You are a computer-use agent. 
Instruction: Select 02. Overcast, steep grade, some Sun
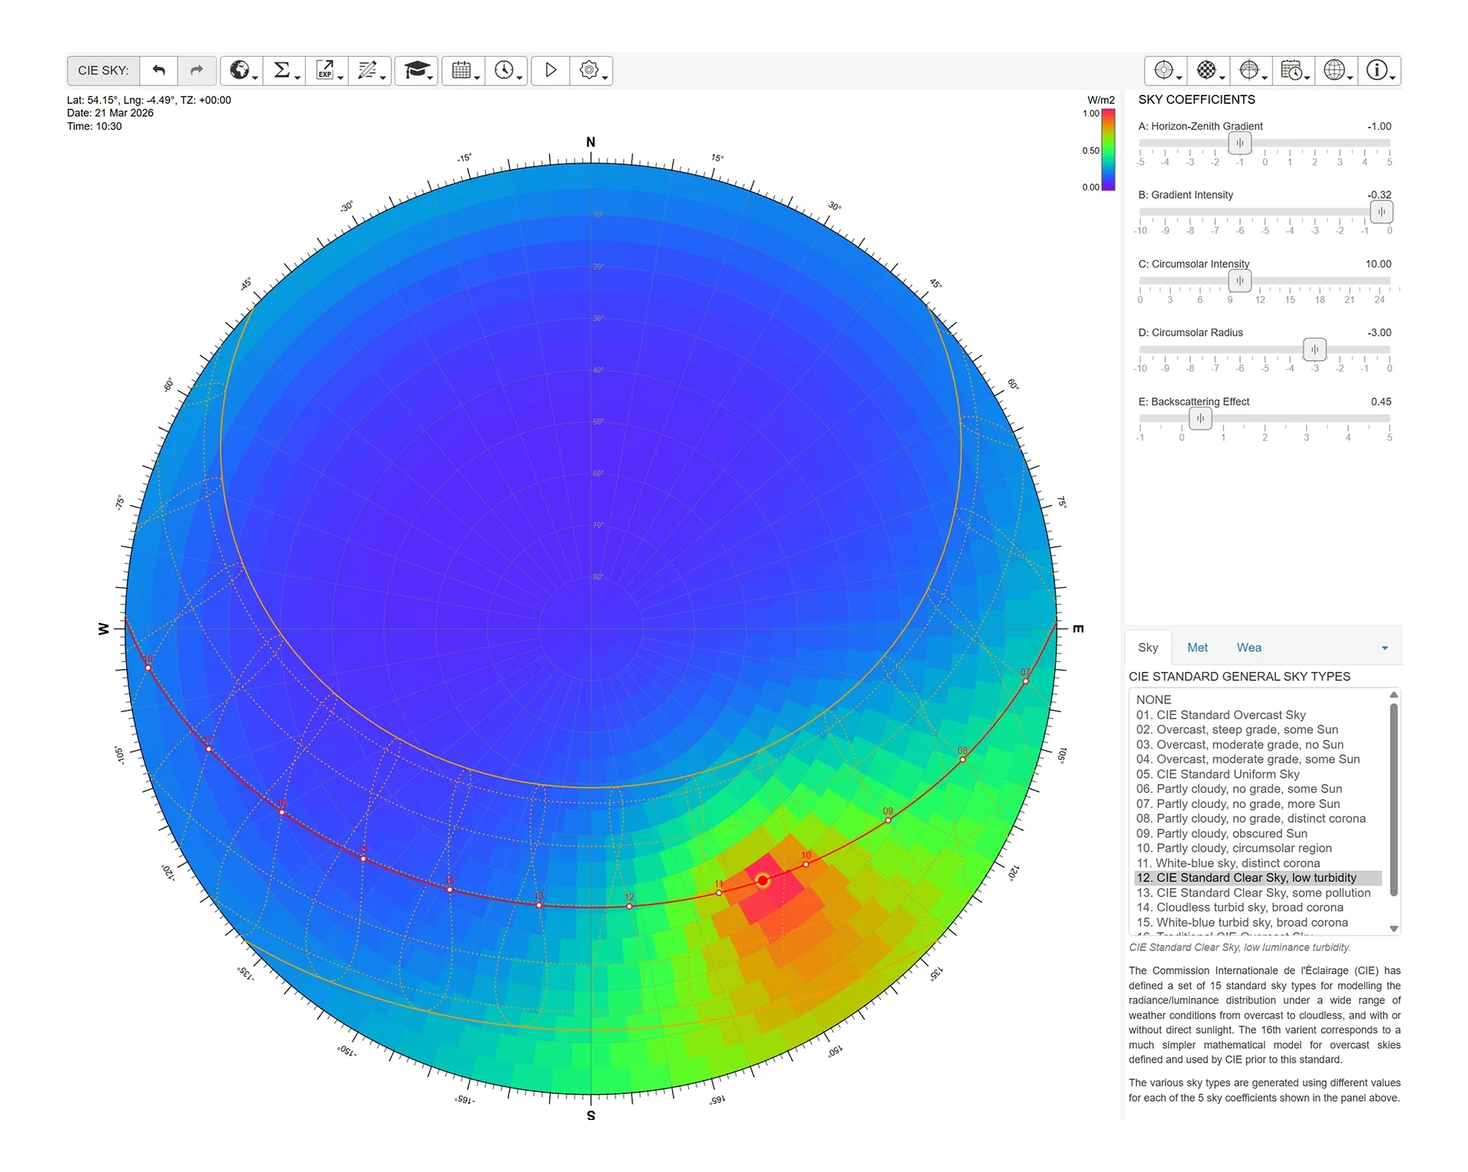1259,729
